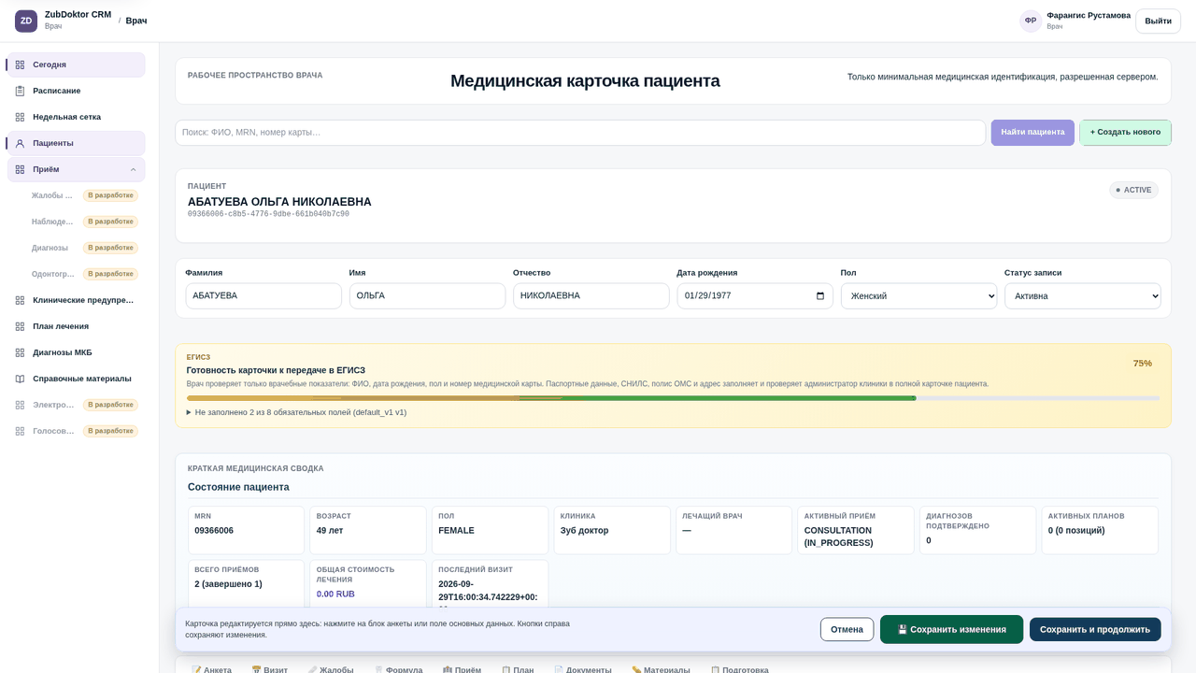Click the Отмена button
Image resolution: width=1196 pixels, height=673 pixels.
(847, 629)
